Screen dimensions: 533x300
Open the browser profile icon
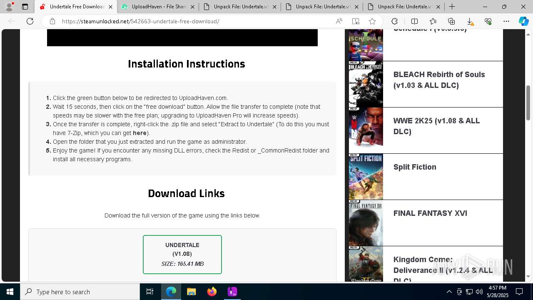tap(9, 7)
